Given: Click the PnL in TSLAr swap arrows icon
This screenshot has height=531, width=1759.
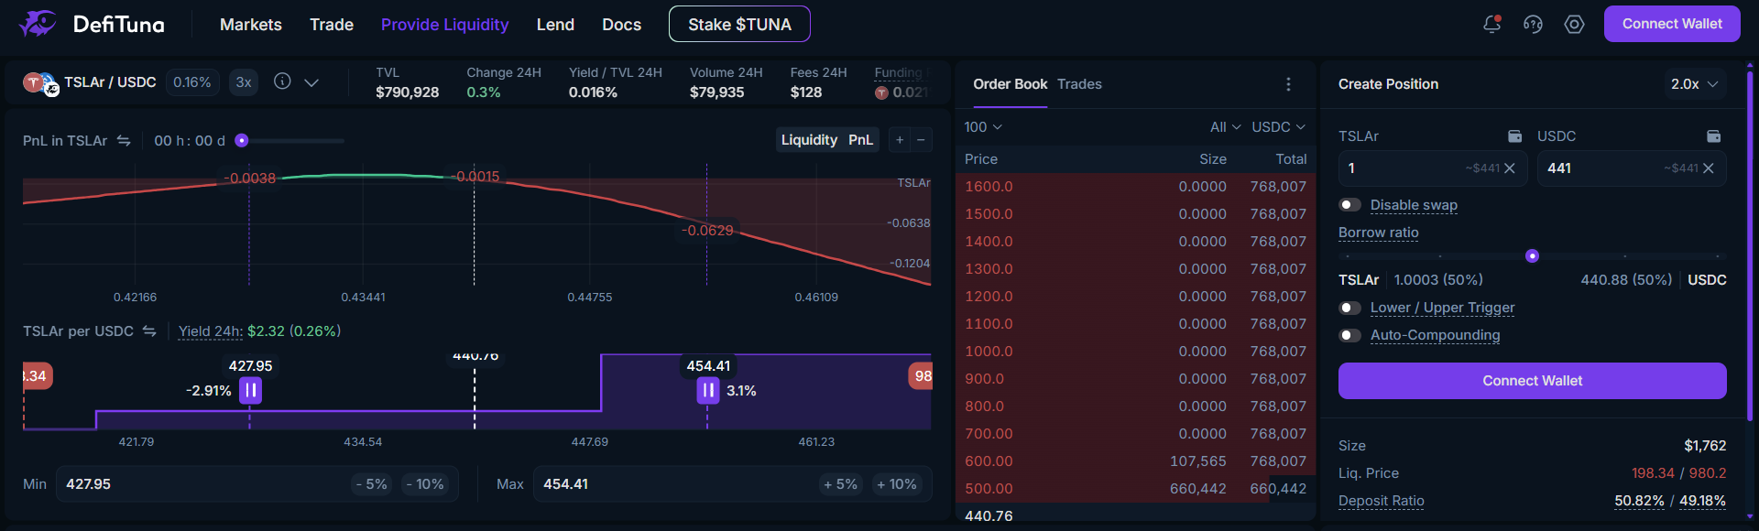Looking at the screenshot, I should (123, 140).
